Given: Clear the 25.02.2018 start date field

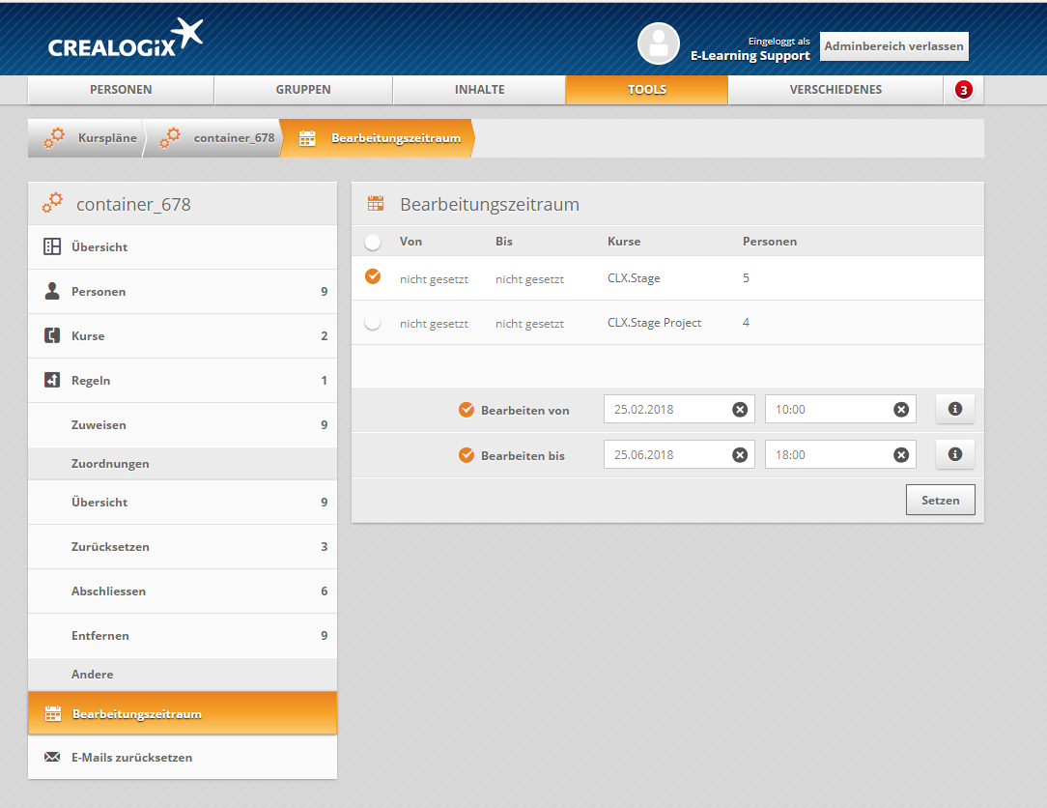Looking at the screenshot, I should pos(740,410).
